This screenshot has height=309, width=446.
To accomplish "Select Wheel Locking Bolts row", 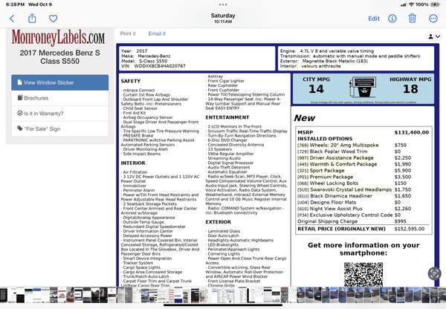I will tap(363, 183).
